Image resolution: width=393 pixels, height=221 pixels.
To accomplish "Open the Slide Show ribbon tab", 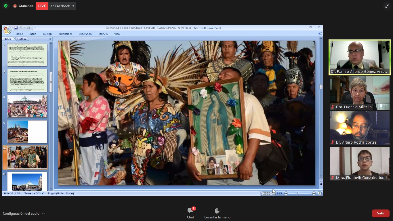I will [x=85, y=34].
